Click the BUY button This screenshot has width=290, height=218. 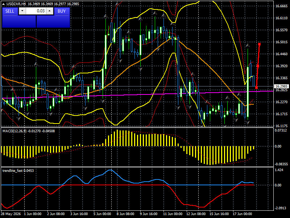[62, 11]
